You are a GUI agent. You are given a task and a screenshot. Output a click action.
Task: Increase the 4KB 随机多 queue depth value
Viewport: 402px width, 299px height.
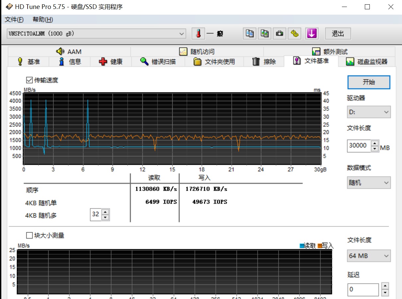105,212
